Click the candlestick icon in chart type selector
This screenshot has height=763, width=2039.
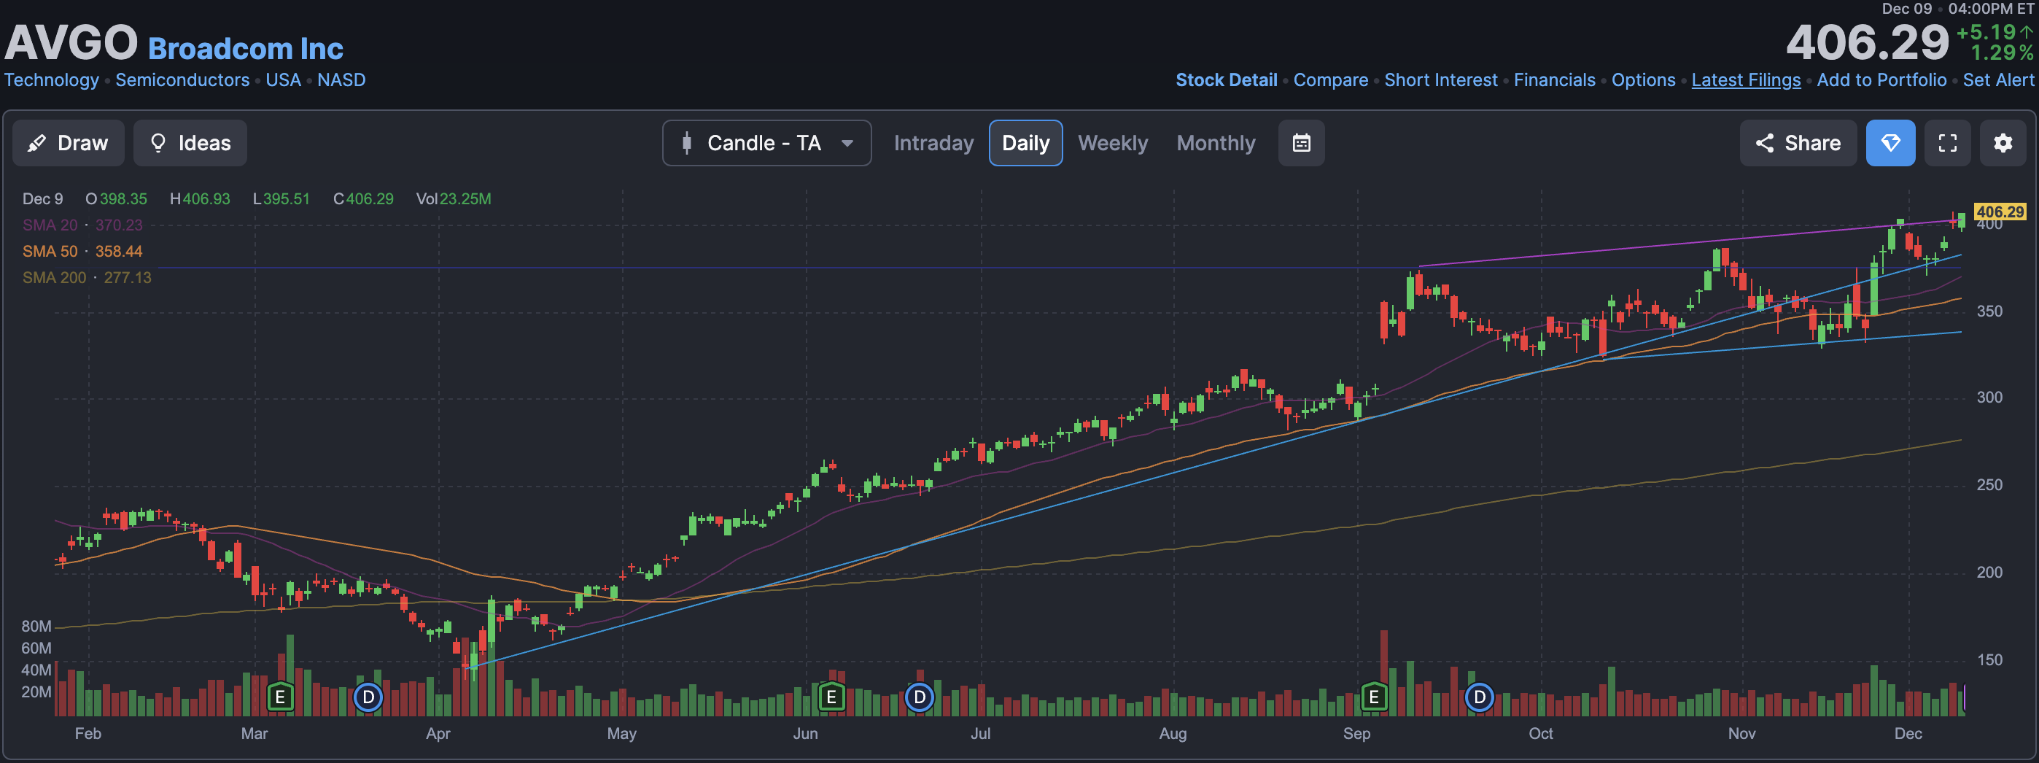pyautogui.click(x=686, y=143)
